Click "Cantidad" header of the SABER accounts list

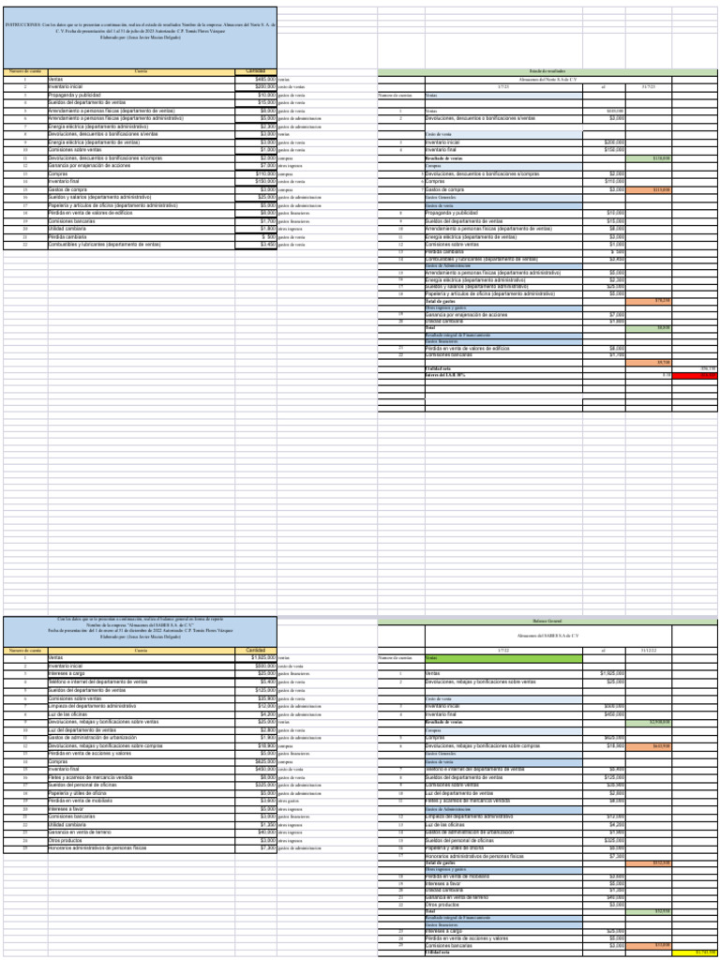point(256,651)
